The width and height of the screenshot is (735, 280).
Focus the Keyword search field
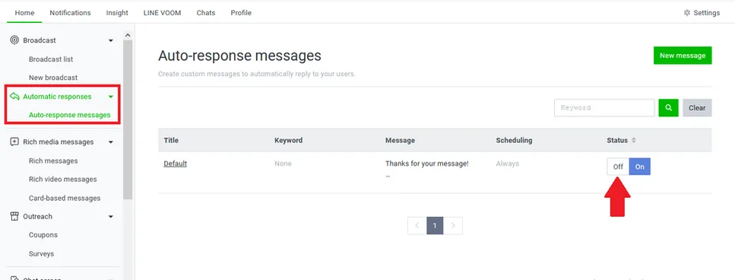[x=604, y=108]
